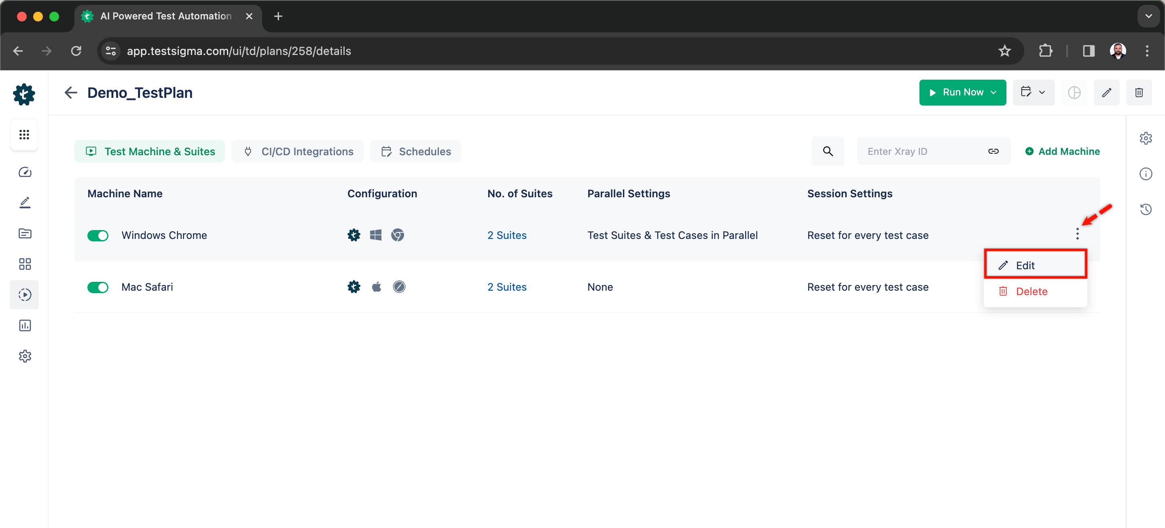
Task: Click browser back navigation arrow
Action: [x=18, y=51]
